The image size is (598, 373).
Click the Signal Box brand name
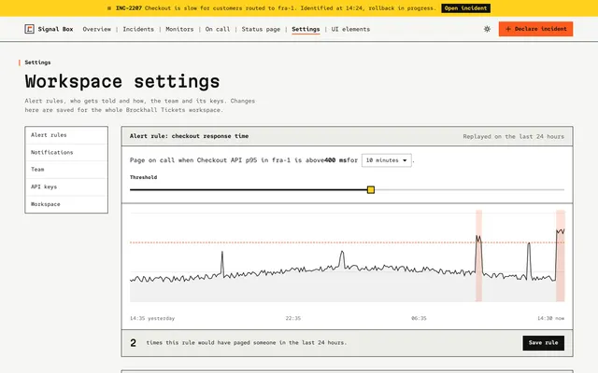[x=55, y=29]
